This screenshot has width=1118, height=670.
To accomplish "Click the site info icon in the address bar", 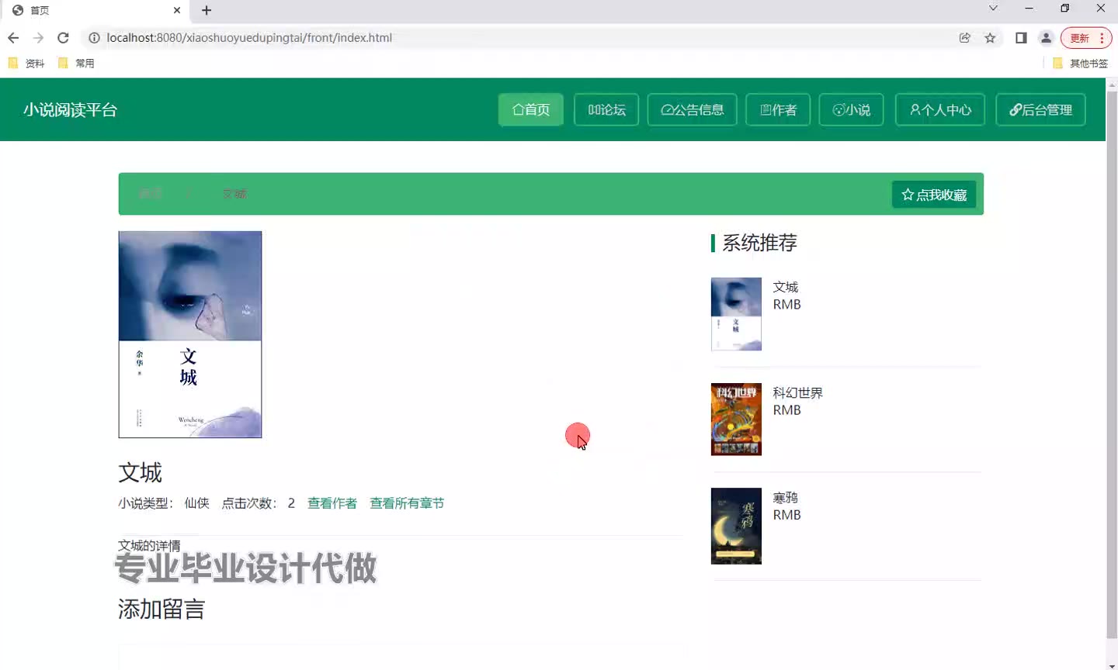I will 94,38.
